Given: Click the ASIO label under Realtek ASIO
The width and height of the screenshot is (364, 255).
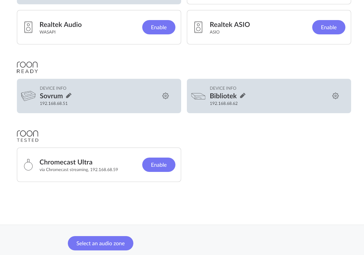Looking at the screenshot, I should [215, 32].
